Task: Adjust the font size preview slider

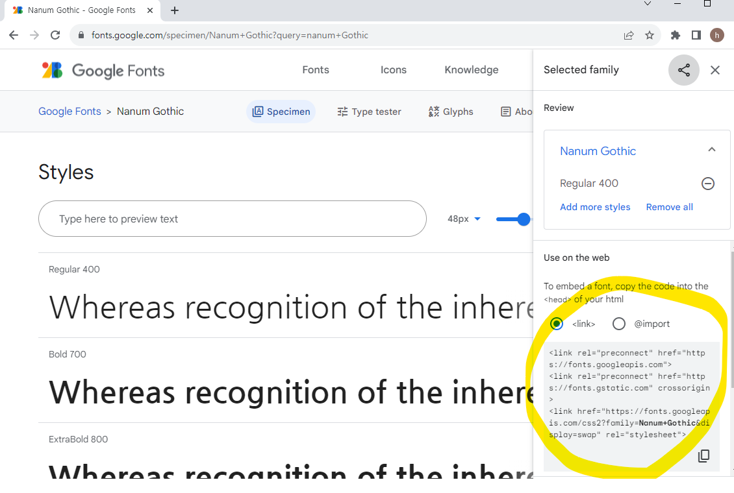Action: (x=524, y=219)
